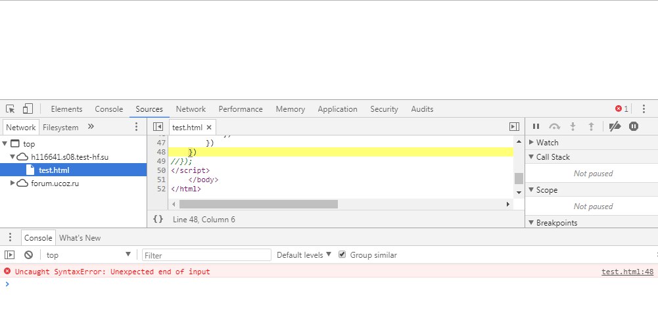The width and height of the screenshot is (658, 315).
Task: Click the red error count indicator
Action: point(622,109)
